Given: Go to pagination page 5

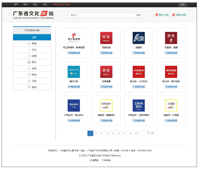Looking at the screenshot, I should coord(113,133).
